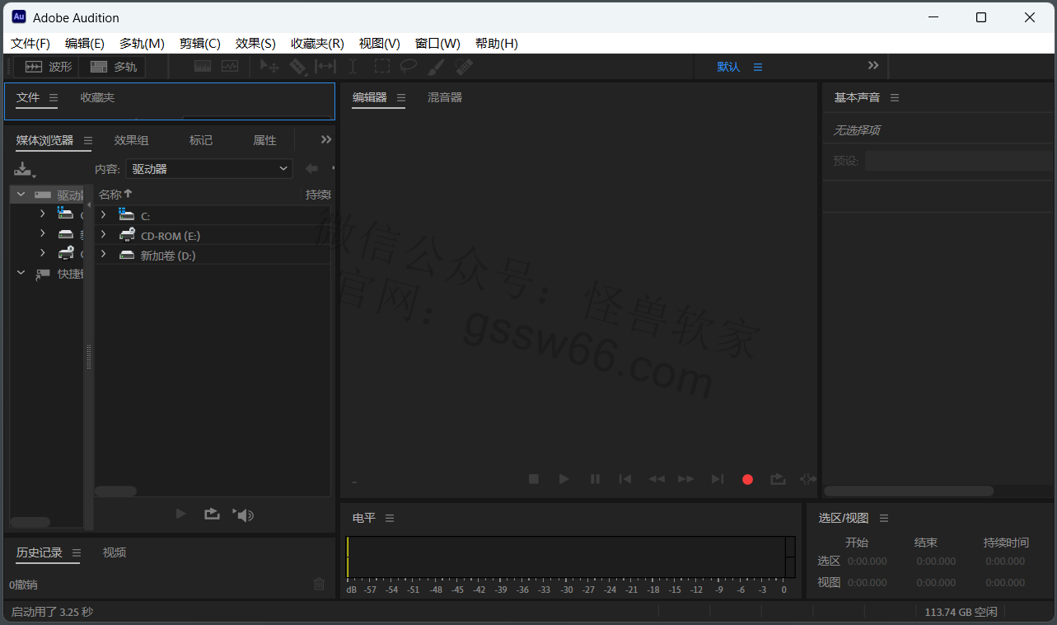The width and height of the screenshot is (1057, 625).
Task: Go back in the media browser
Action: pos(311,168)
